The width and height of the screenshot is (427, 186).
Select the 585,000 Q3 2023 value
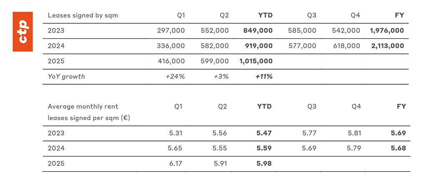[302, 30]
